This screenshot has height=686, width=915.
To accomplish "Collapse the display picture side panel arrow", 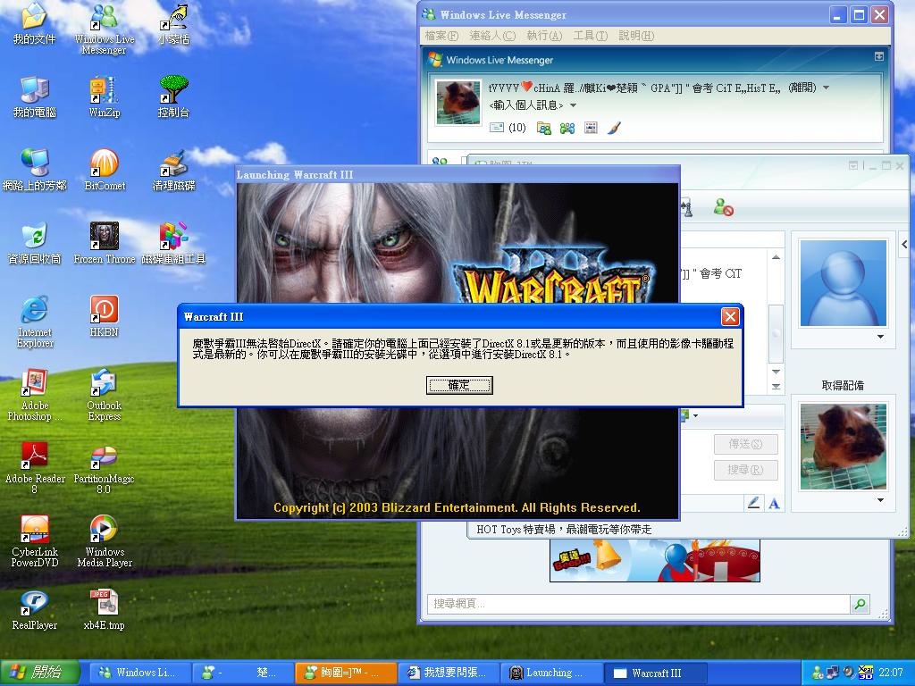I will point(904,245).
